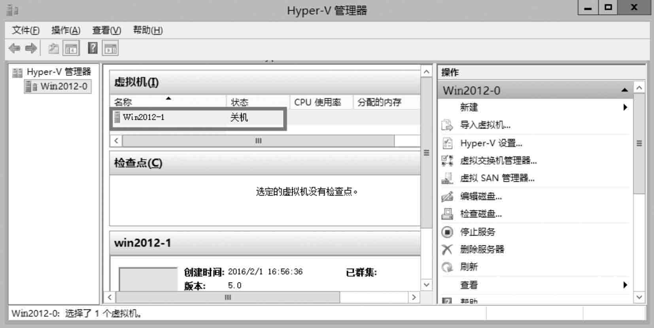
Task: Collapse the Win2012-0 actions section
Action: point(625,90)
